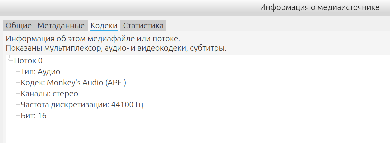Viewport: 390px width, 143px height.
Task: Select the Каналы: стерео entry
Action: coord(49,94)
